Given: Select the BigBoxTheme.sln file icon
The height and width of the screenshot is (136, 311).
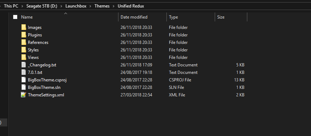Looking at the screenshot, I should (x=24, y=87).
